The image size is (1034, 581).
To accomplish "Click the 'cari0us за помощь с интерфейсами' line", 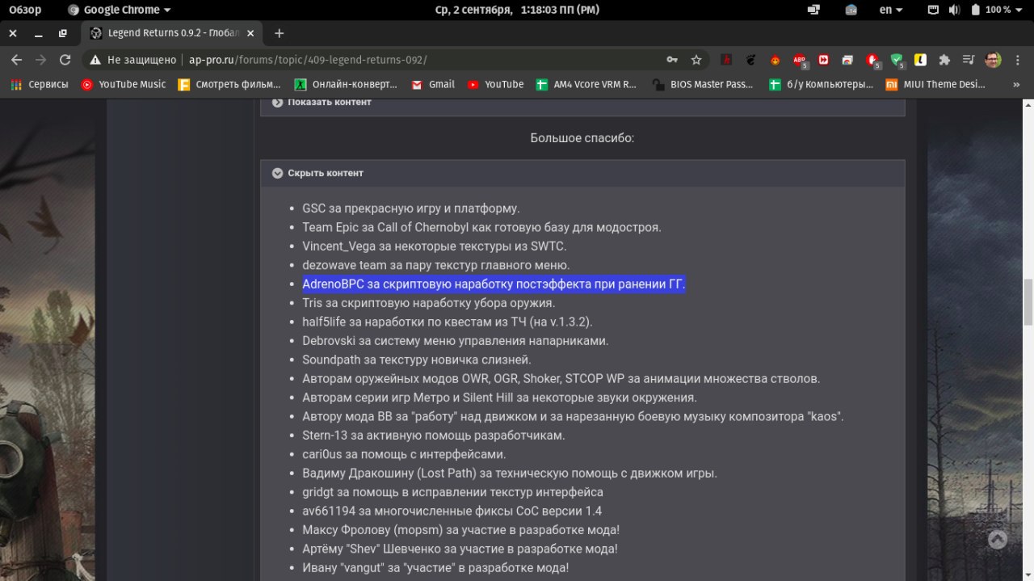I will coord(404,454).
